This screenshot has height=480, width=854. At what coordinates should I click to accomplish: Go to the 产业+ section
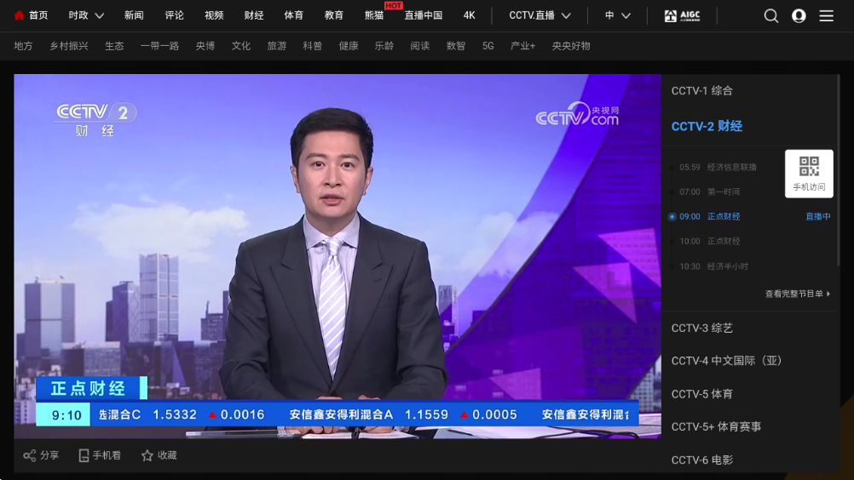522,46
